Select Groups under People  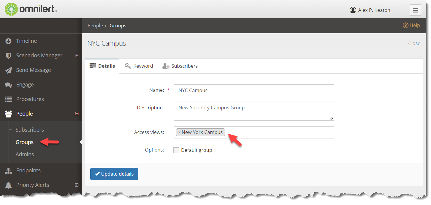[24, 142]
